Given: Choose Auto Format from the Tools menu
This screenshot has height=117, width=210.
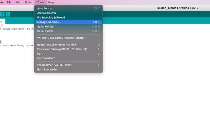Looking at the screenshot, I should tap(68, 9).
